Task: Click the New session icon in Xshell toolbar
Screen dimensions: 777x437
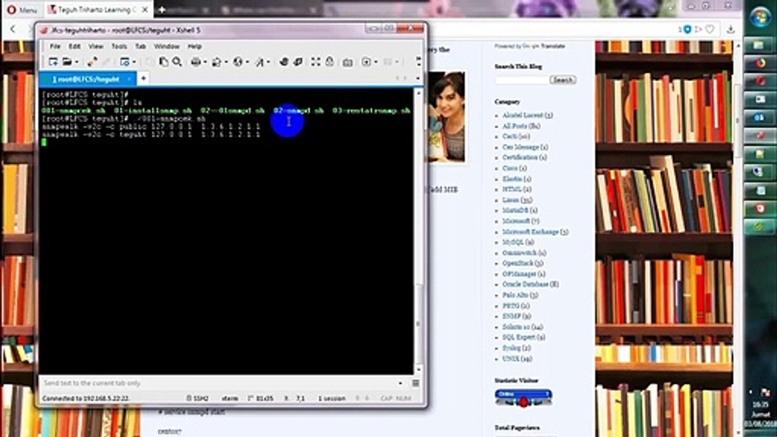Action: pyautogui.click(x=53, y=62)
